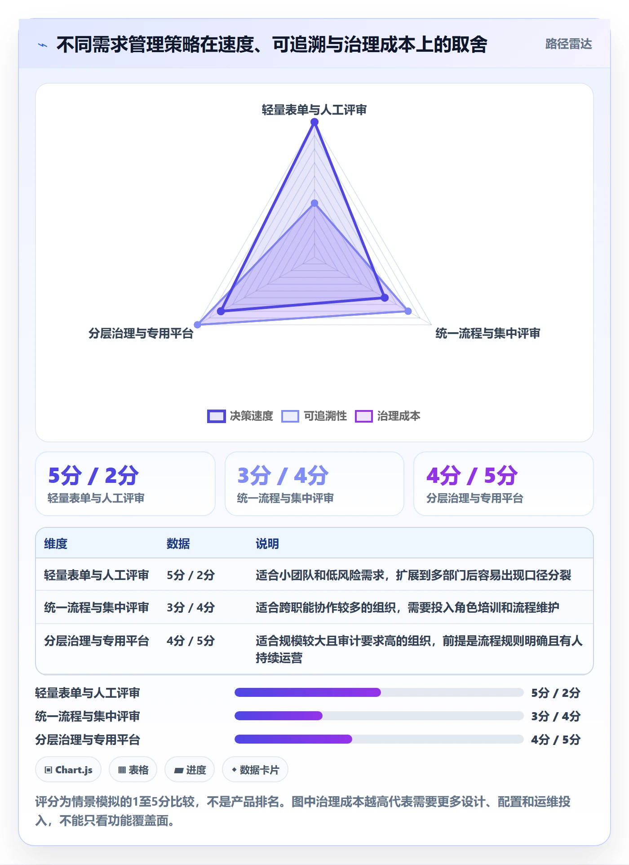
Task: Click the 决策速度 legend label
Action: 252,416
